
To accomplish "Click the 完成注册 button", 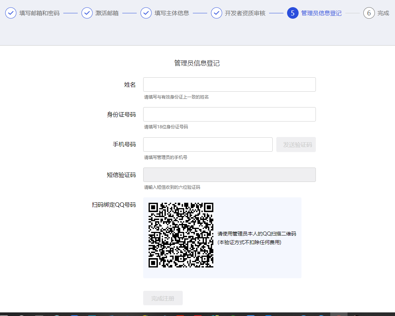I will click(163, 298).
